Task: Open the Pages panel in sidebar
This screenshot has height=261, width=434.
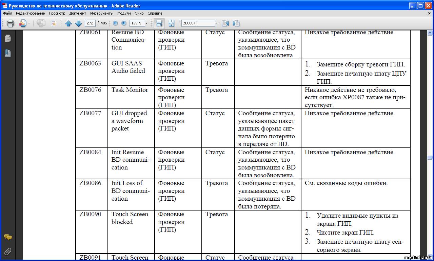Action: tap(8, 38)
